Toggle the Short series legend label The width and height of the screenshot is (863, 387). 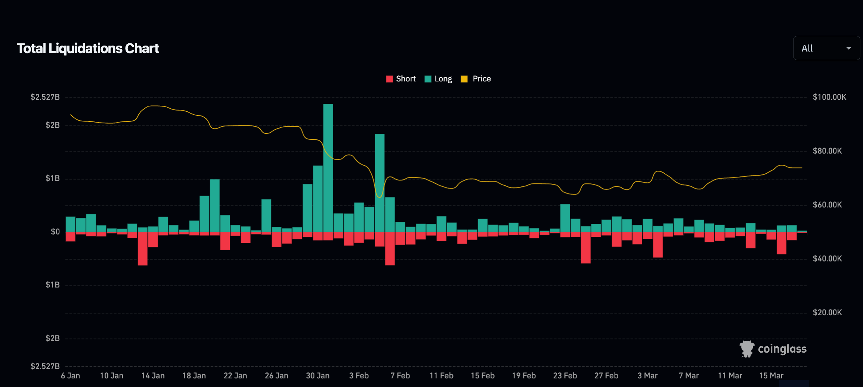(x=406, y=79)
